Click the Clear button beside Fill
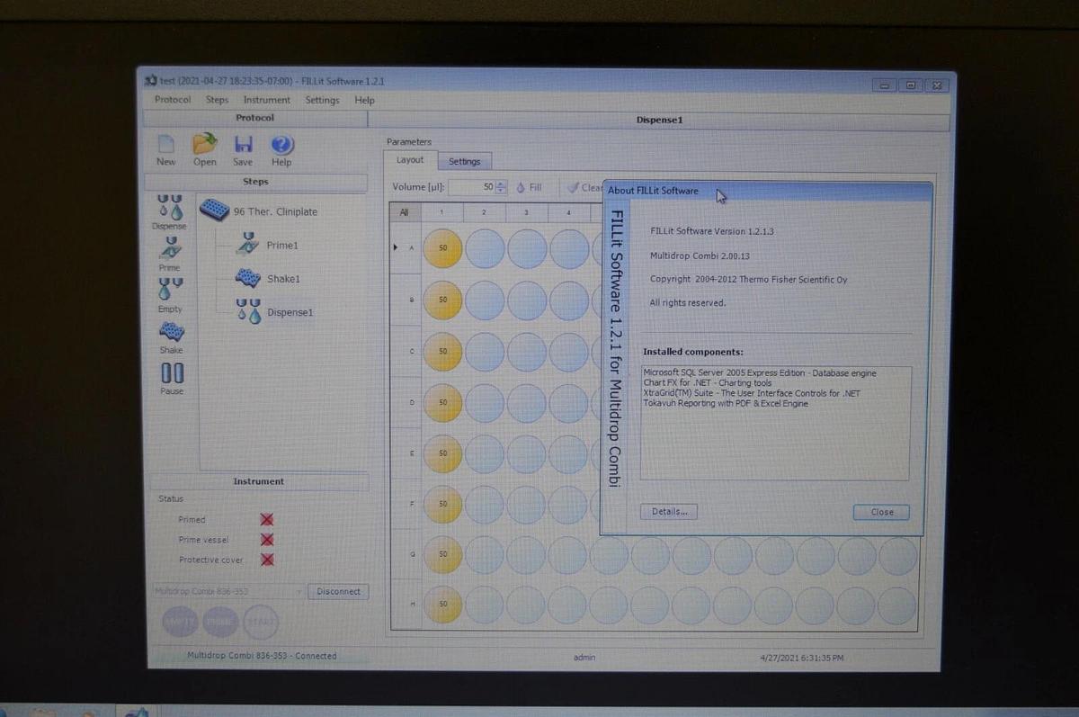 coord(584,187)
